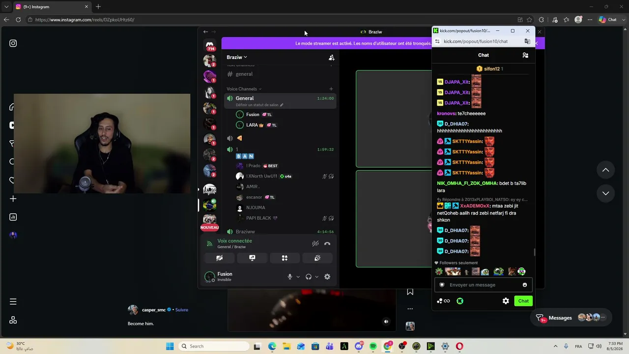629x354 pixels.
Task: Open the Instagram browser tab
Action: click(x=52, y=7)
